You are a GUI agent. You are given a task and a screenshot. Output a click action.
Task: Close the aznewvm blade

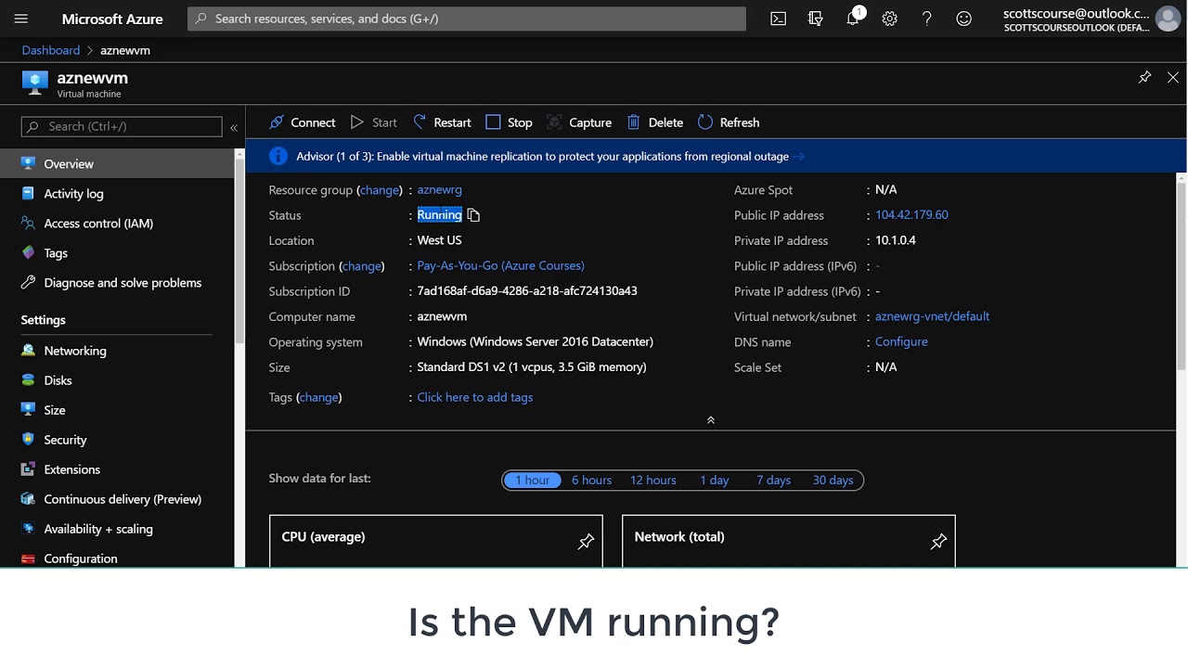[1173, 78]
